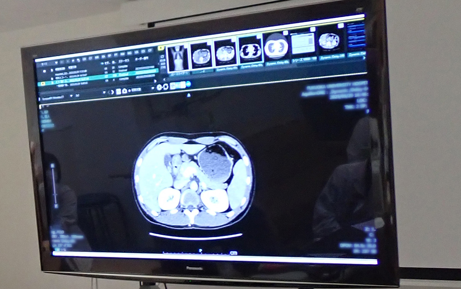The image size is (461, 289).
Task: Click the left circular link icon
Action: pos(159,87)
